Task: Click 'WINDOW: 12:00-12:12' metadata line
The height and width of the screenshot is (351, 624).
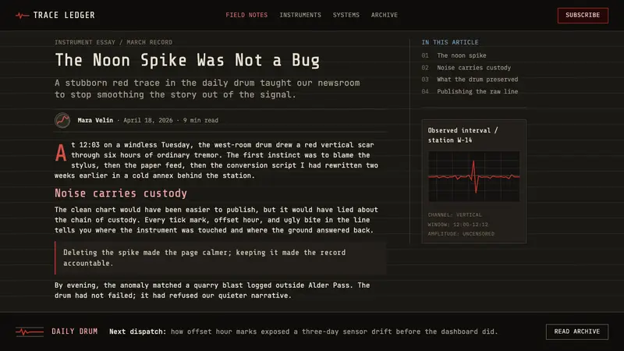Action: pyautogui.click(x=458, y=225)
